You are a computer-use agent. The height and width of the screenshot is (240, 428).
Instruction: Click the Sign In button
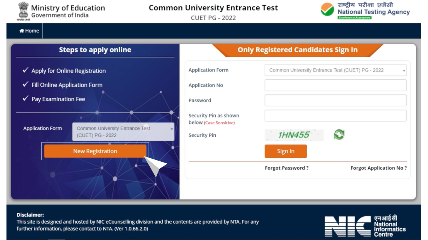[286, 151]
